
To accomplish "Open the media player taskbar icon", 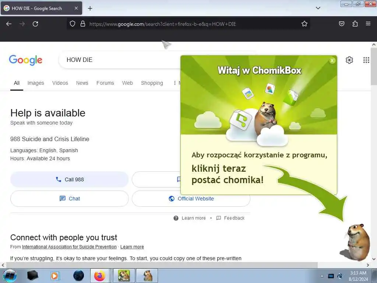I will 55,276.
